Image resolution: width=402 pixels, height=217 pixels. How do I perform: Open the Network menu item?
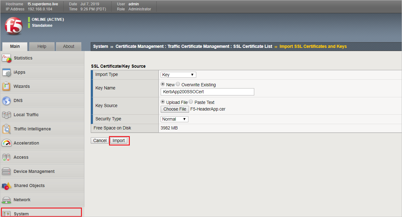pyautogui.click(x=42, y=200)
